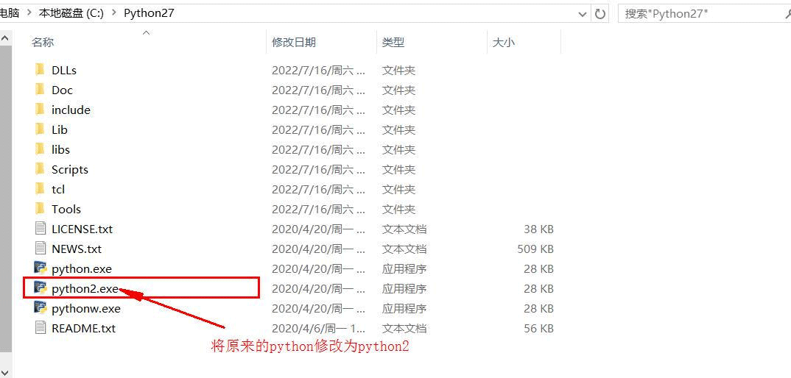Click the left pane scrollbar up arrow
Screen dimensions: 791x378
tap(6, 38)
